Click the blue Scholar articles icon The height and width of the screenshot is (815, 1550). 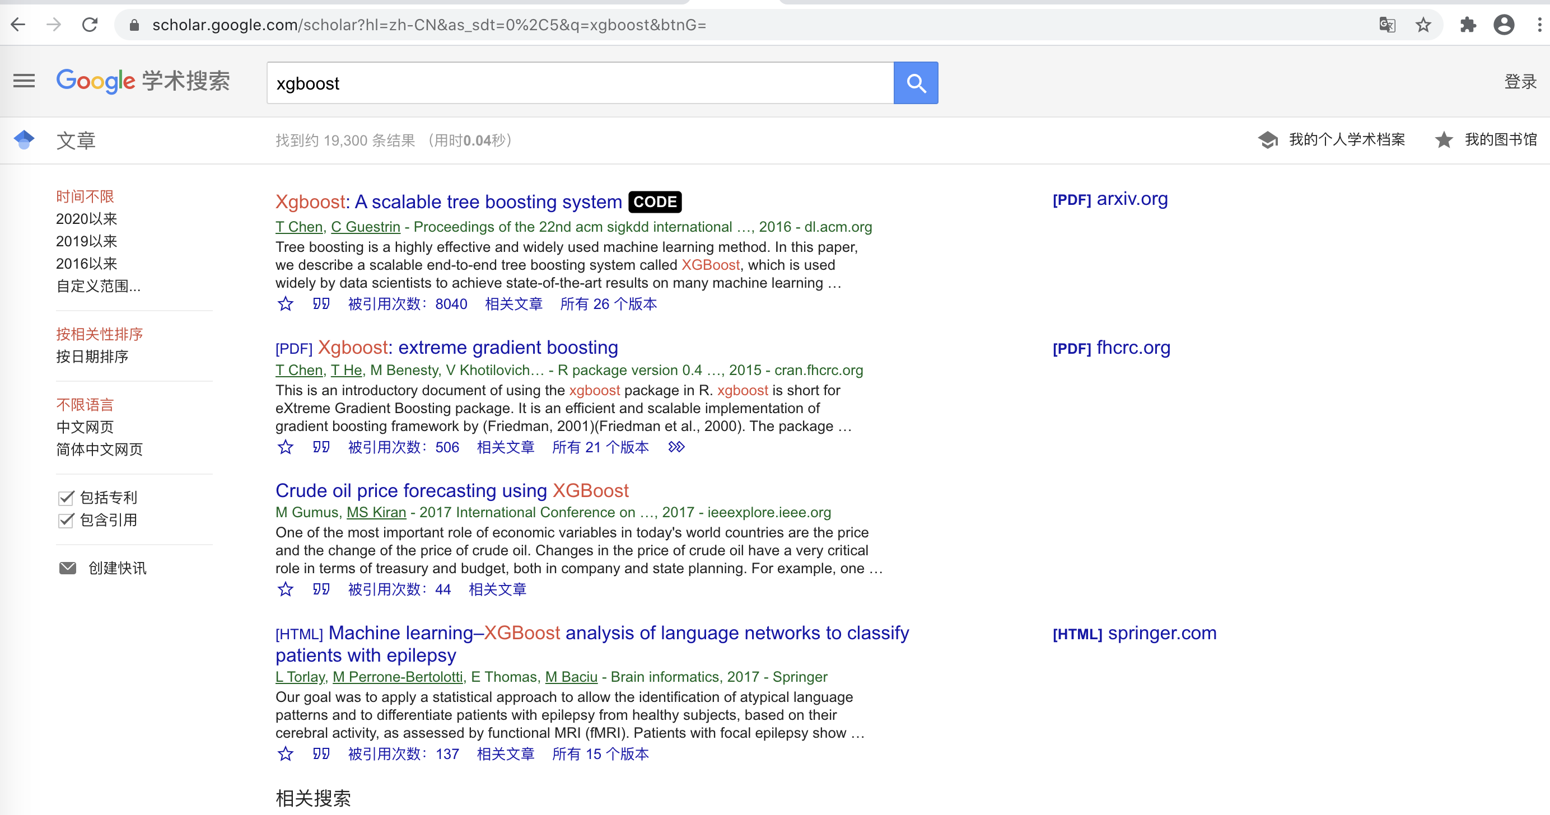pos(24,139)
